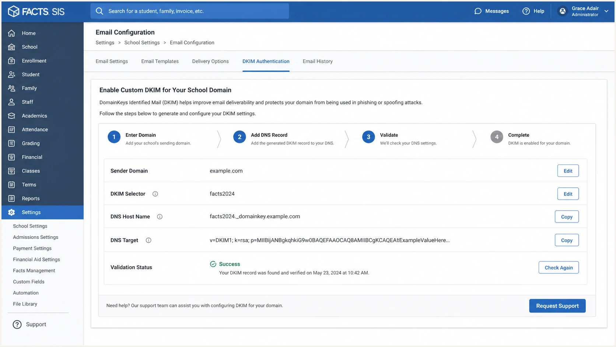Copy the DNS Target value
The width and height of the screenshot is (616, 347).
click(x=567, y=240)
